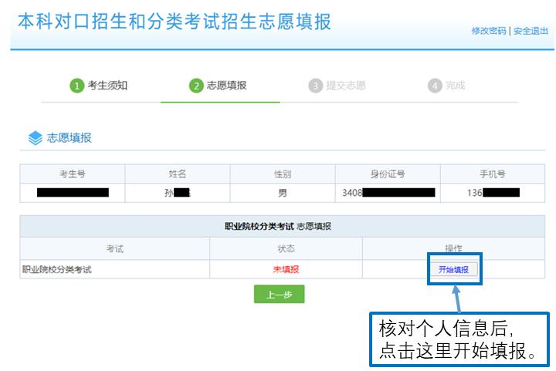The width and height of the screenshot is (556, 371).
Task: Click the 职业院校分类考试 row name cell
Action: click(114, 269)
